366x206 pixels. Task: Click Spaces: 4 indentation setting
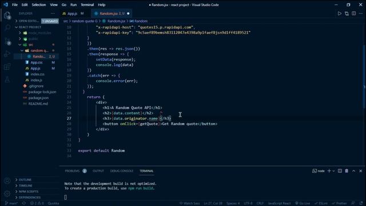click(x=233, y=204)
